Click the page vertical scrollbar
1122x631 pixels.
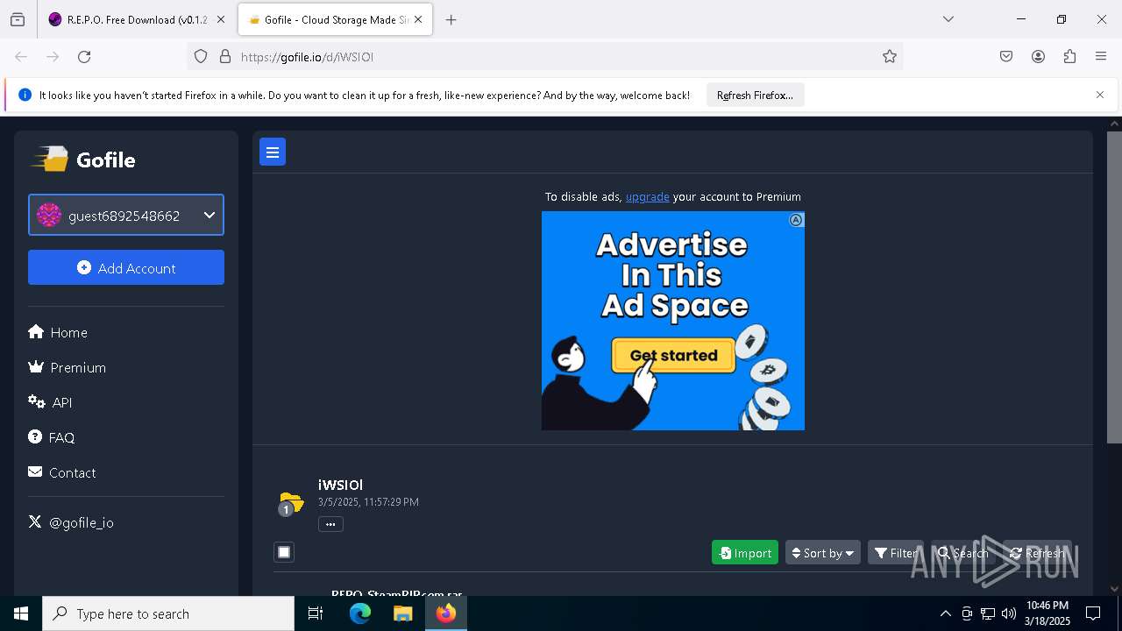(x=1114, y=287)
